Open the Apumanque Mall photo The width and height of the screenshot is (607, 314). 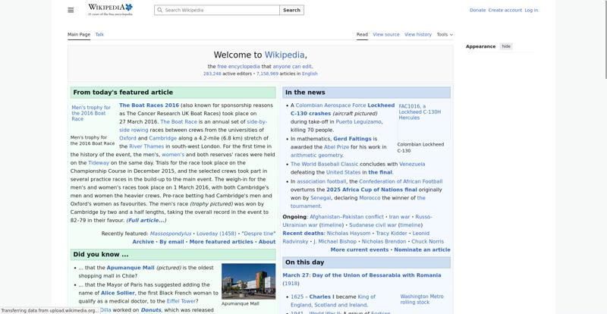coord(248,281)
